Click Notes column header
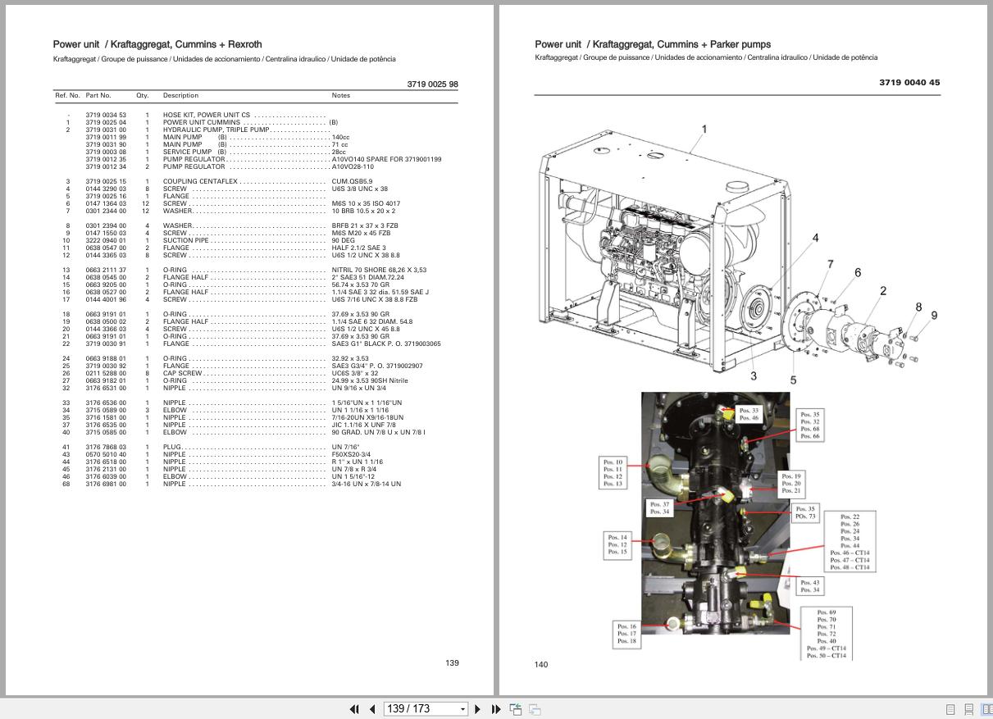This screenshot has height=719, width=993. [x=340, y=96]
